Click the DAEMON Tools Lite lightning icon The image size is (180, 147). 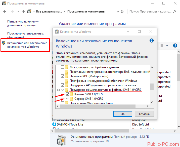[54, 124]
